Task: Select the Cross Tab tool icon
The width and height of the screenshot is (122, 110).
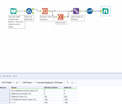Action: 45,11
